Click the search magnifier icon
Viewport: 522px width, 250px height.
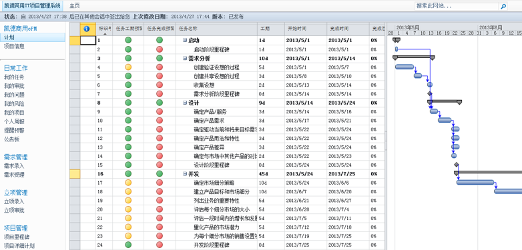click(503, 6)
